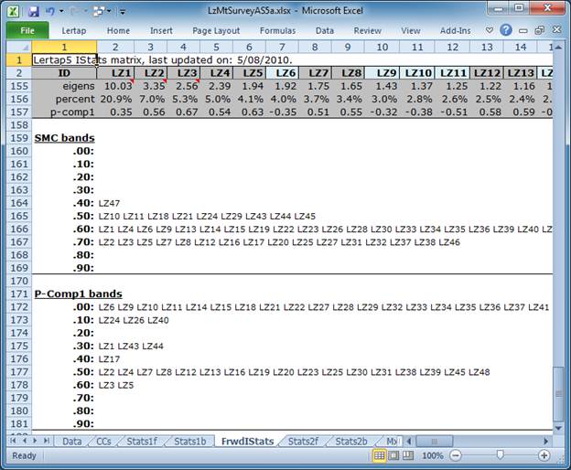This screenshot has width=571, height=470.
Task: Click the zoom out minus button
Action: click(455, 455)
